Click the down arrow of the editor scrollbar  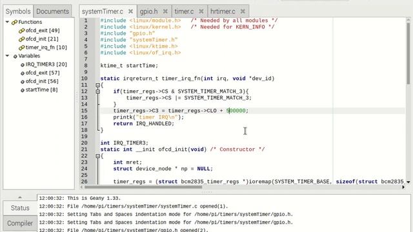[x=408, y=182]
